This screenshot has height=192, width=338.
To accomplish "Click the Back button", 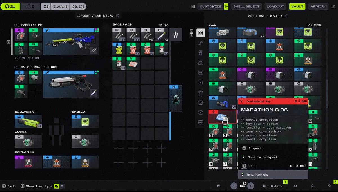I will coord(8,186).
